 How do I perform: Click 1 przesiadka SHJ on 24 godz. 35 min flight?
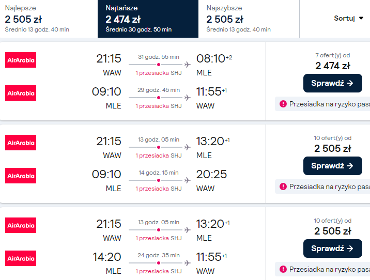coord(159,271)
